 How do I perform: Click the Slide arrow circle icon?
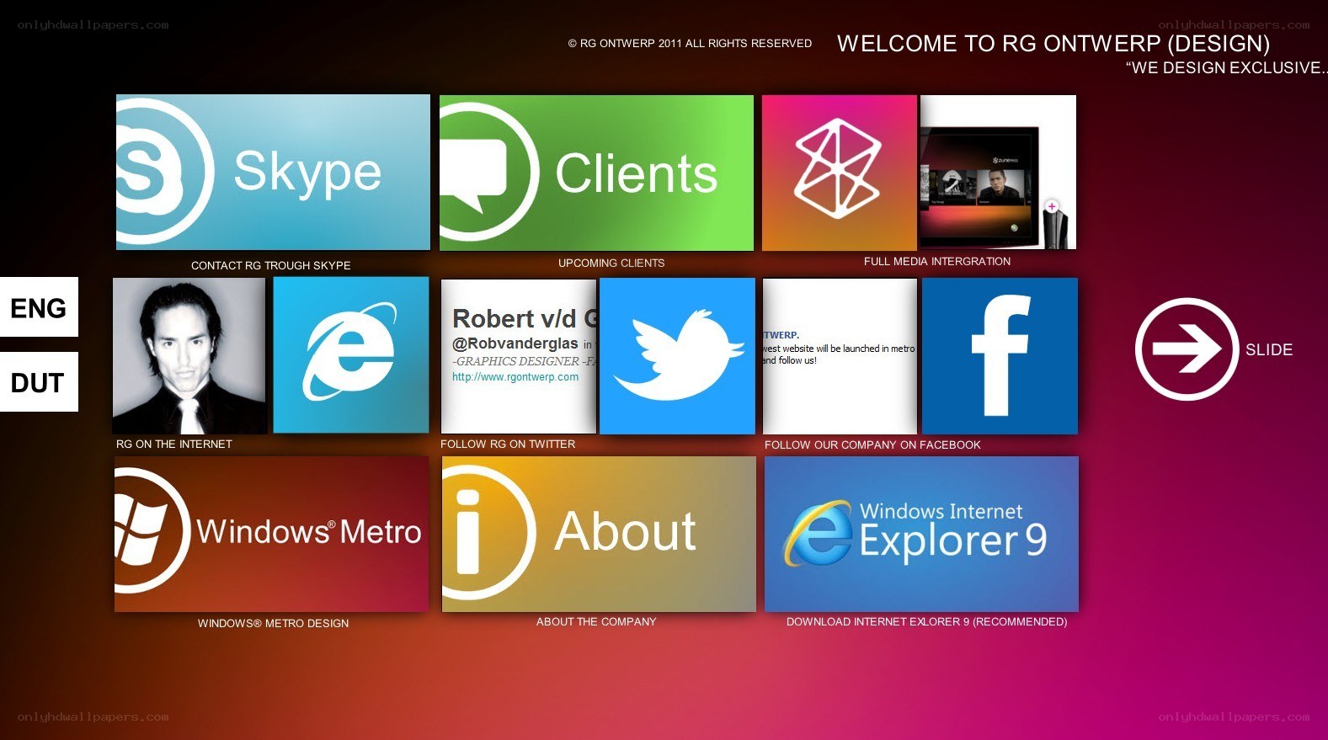pyautogui.click(x=1187, y=349)
